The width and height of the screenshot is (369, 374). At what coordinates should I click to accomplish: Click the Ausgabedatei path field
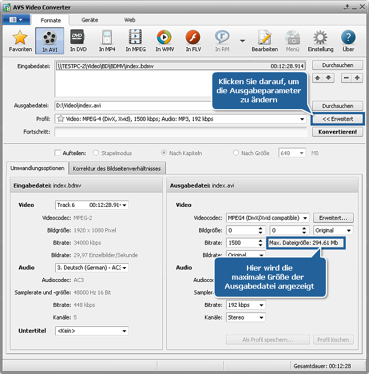pyautogui.click(x=131, y=106)
